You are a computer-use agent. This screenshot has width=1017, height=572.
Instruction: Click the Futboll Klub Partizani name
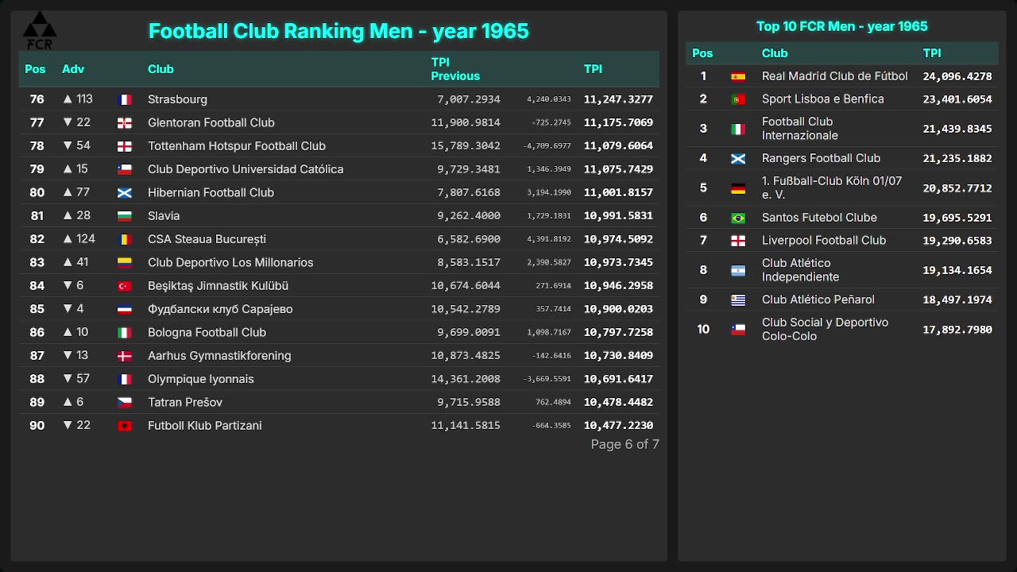coord(205,426)
